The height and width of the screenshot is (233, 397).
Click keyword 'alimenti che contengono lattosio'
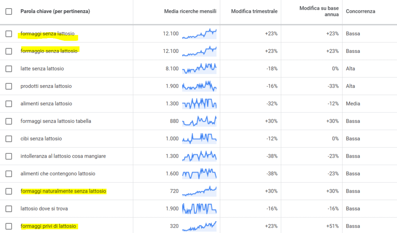coord(58,174)
